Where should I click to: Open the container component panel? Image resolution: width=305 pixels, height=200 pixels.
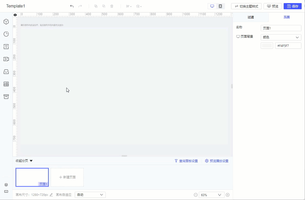coord(6,96)
